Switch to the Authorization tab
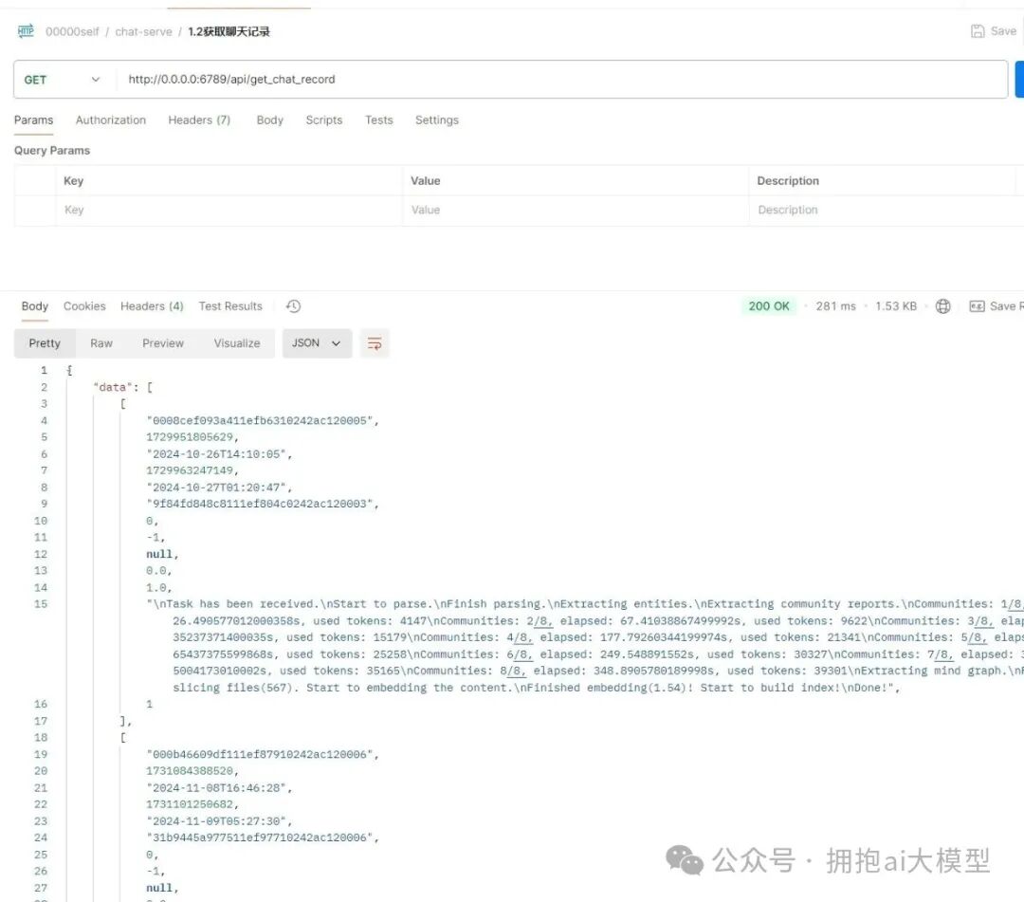 [x=110, y=120]
